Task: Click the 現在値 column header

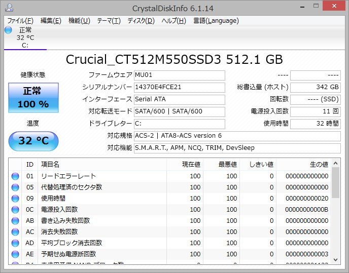Action: tap(185, 165)
